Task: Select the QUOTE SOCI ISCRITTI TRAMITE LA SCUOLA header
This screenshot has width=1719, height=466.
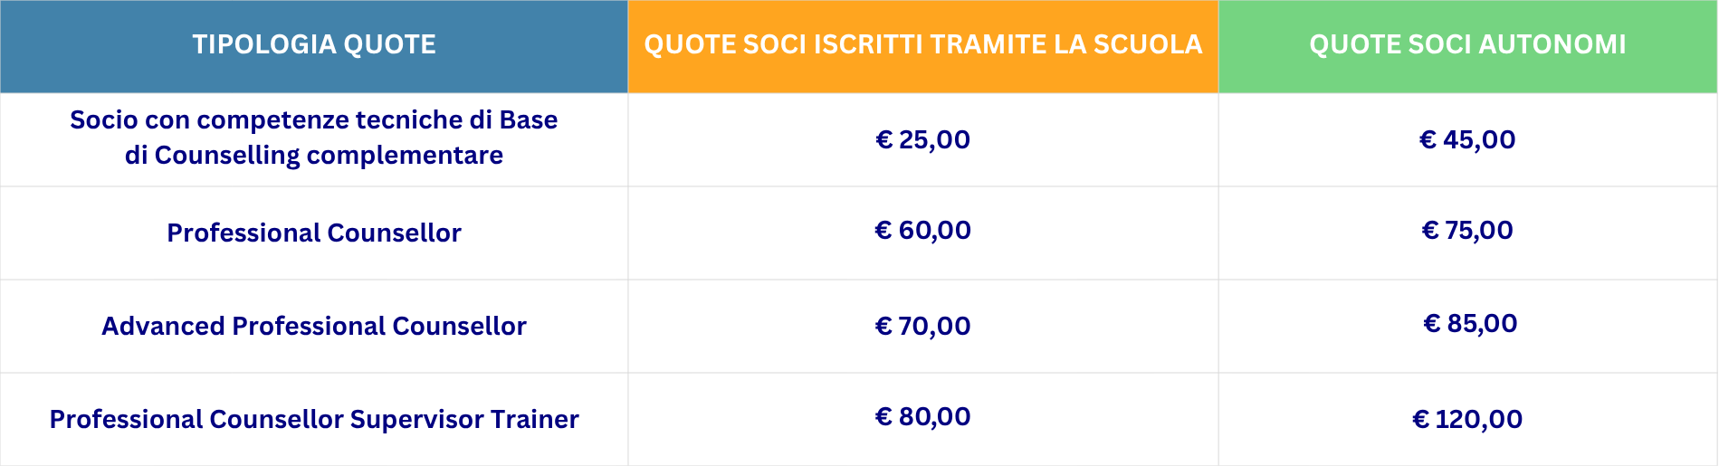Action: [x=922, y=44]
